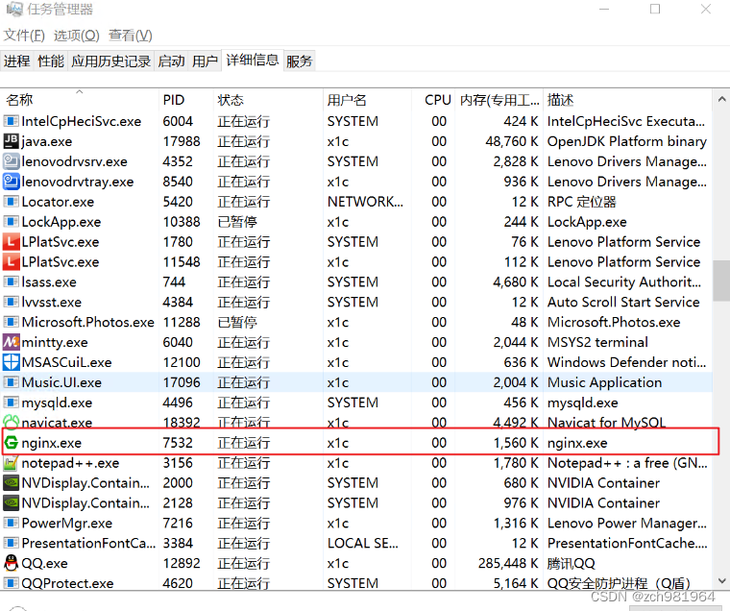Switch to the 性能 tab
This screenshot has height=611, width=730.
click(51, 61)
